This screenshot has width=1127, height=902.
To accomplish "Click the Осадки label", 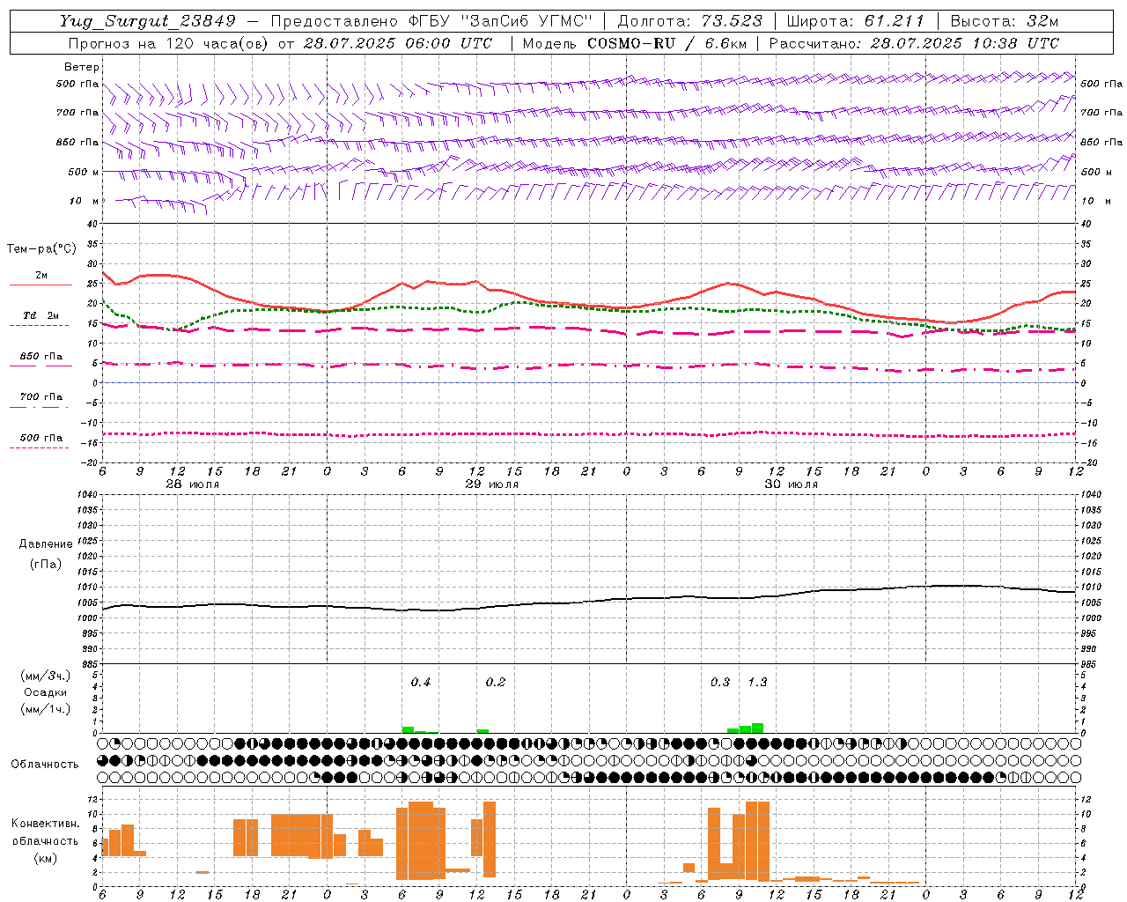I will click(46, 692).
